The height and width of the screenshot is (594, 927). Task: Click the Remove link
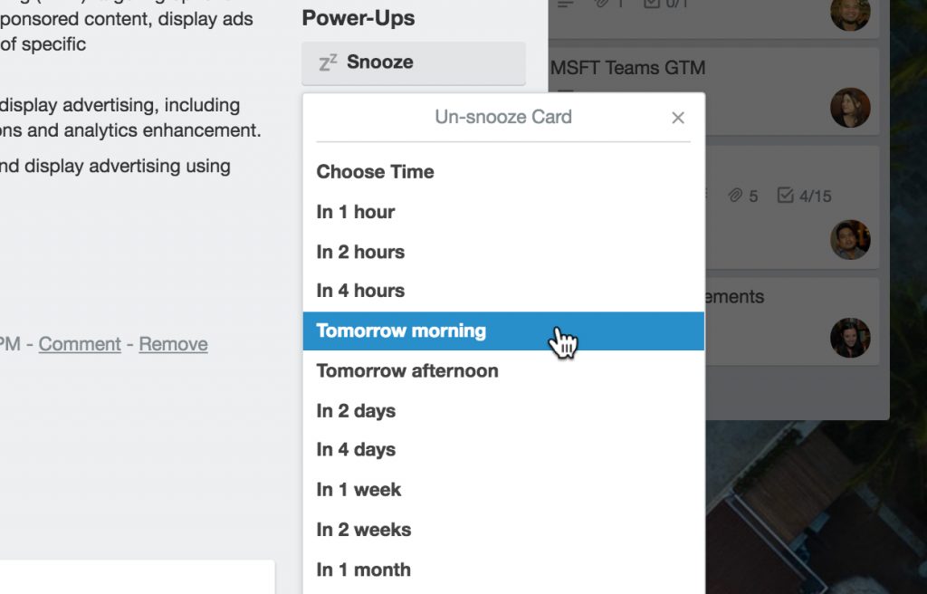coord(173,344)
